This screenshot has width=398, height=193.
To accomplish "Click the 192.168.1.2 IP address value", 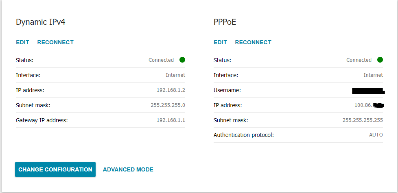I will click(x=171, y=90).
